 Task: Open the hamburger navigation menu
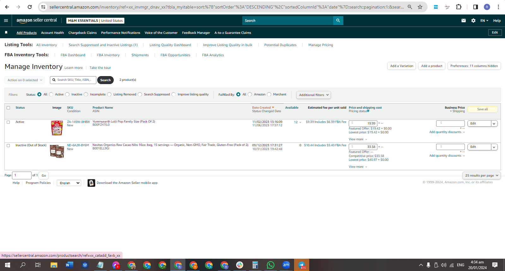click(6, 21)
